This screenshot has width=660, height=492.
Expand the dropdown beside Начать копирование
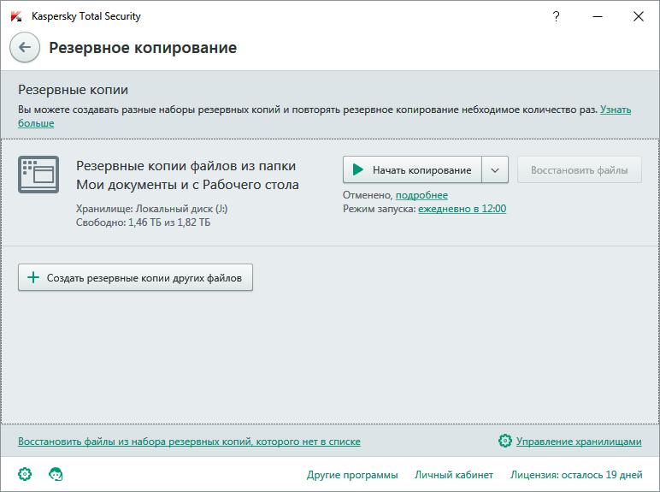point(496,170)
